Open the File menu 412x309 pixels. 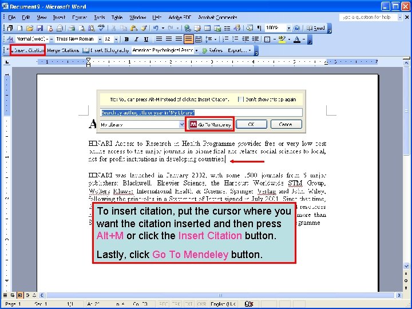(12, 17)
